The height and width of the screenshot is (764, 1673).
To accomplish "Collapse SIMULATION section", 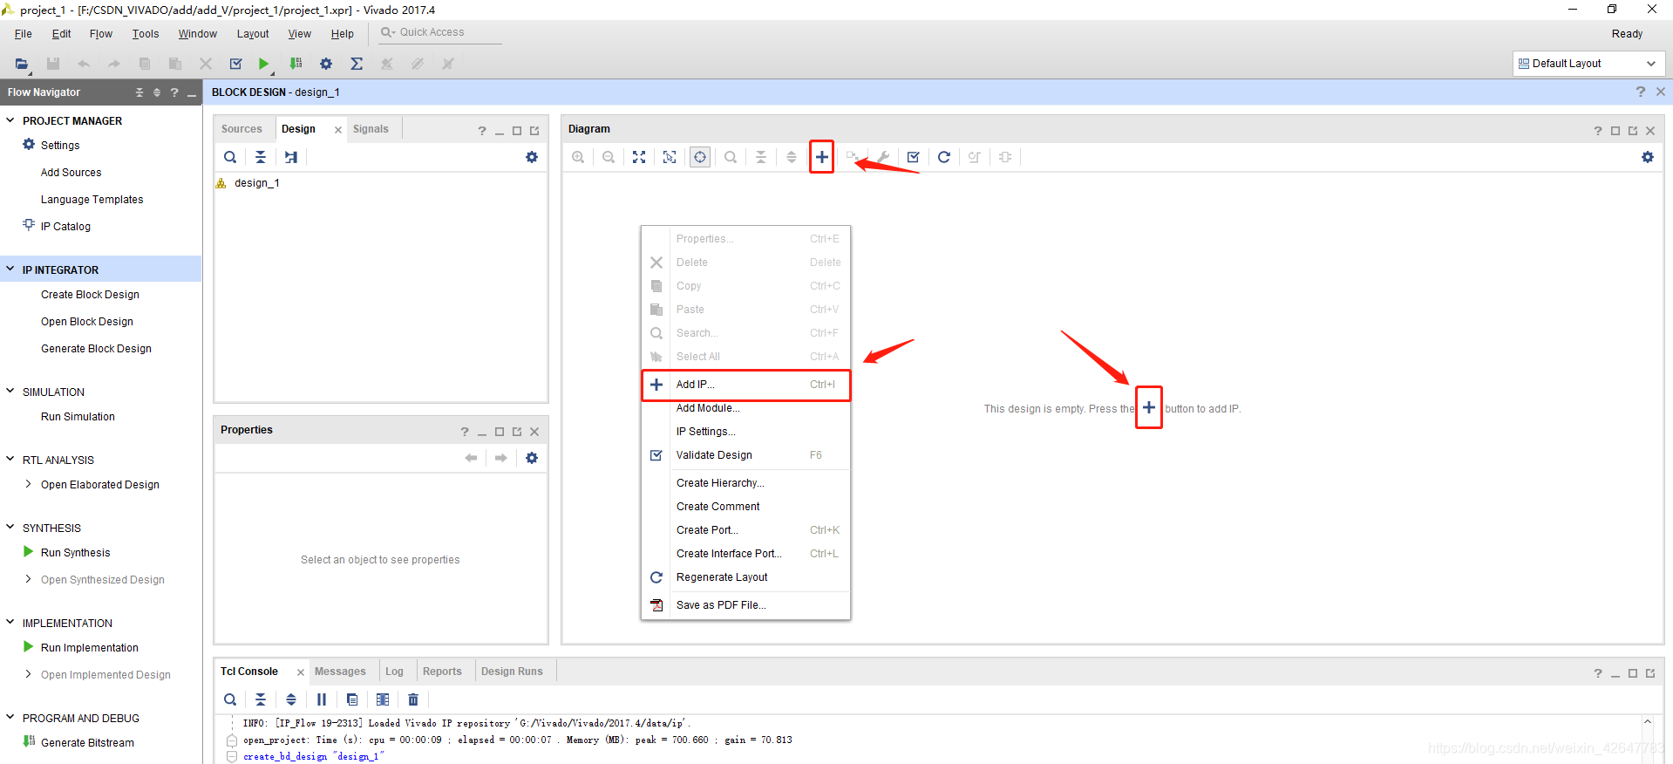I will [x=10, y=392].
